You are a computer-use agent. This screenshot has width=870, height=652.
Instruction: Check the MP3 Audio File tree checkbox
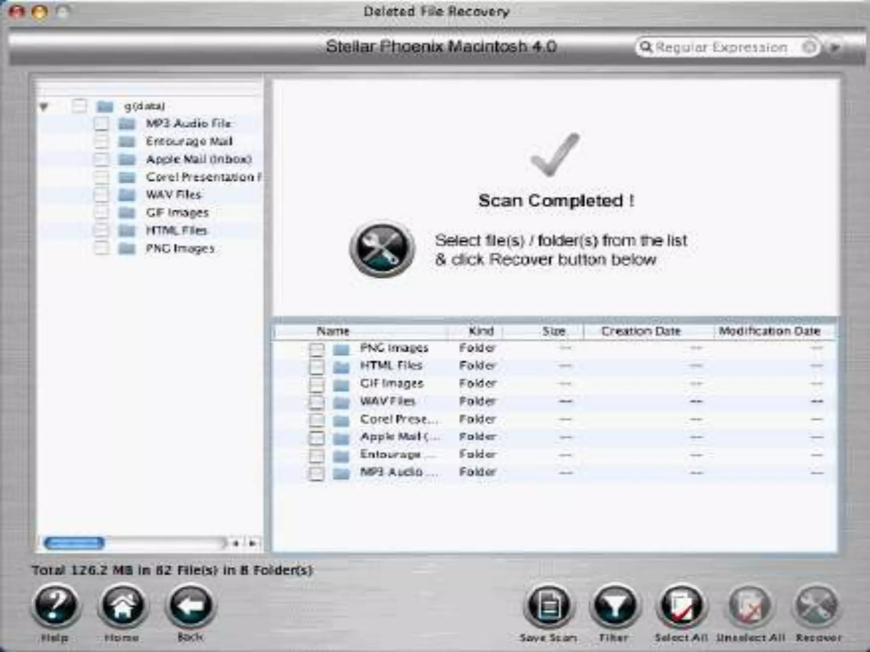(102, 124)
